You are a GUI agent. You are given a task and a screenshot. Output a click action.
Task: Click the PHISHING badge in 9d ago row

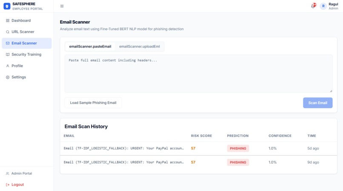click(238, 163)
